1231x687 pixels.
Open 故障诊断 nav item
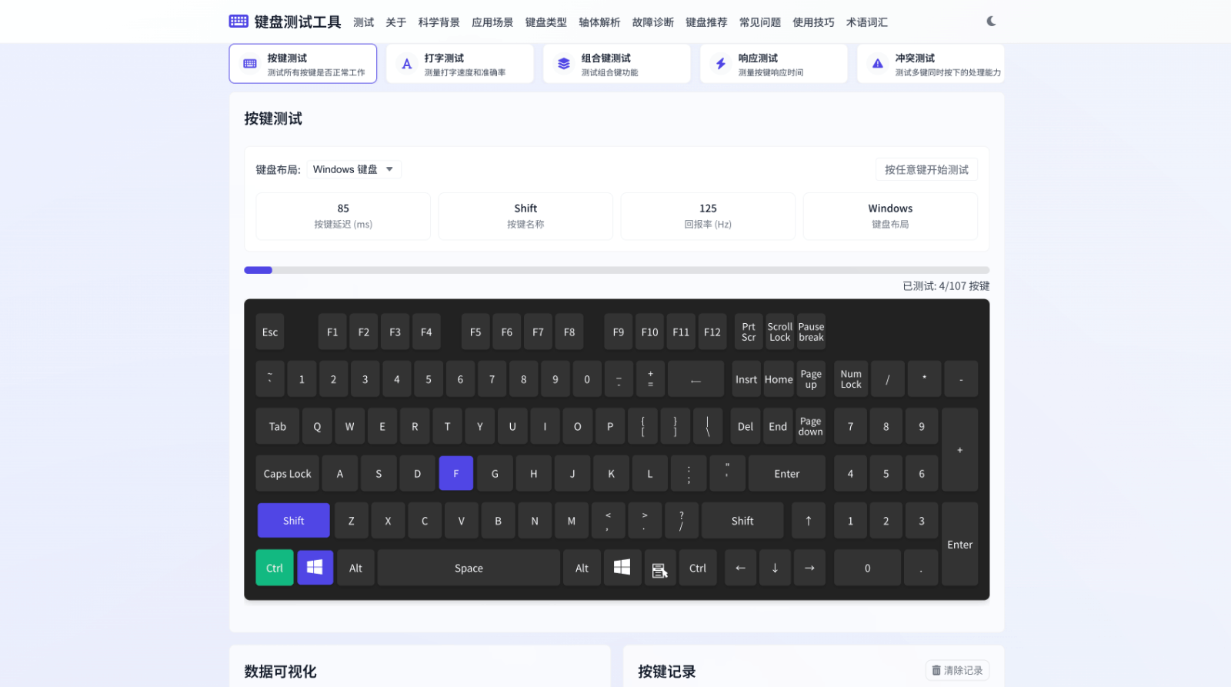coord(653,22)
